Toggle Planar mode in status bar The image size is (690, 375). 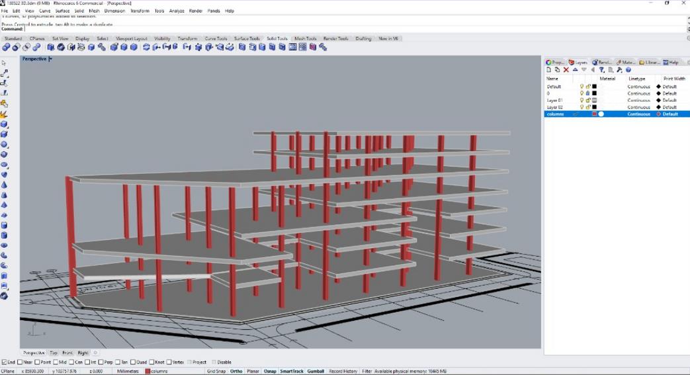[x=253, y=372]
